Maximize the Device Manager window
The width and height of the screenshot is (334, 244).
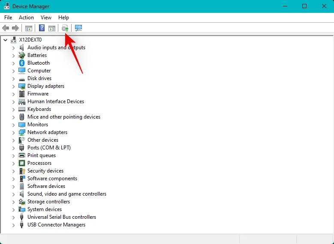click(x=304, y=6)
